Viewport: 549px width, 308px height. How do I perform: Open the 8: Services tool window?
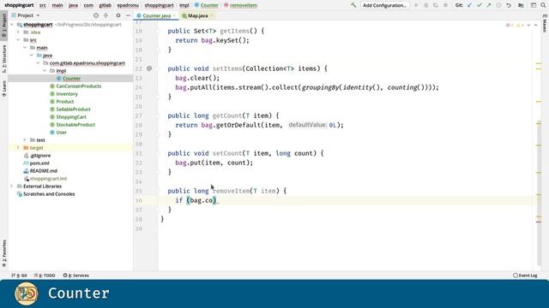click(x=76, y=275)
